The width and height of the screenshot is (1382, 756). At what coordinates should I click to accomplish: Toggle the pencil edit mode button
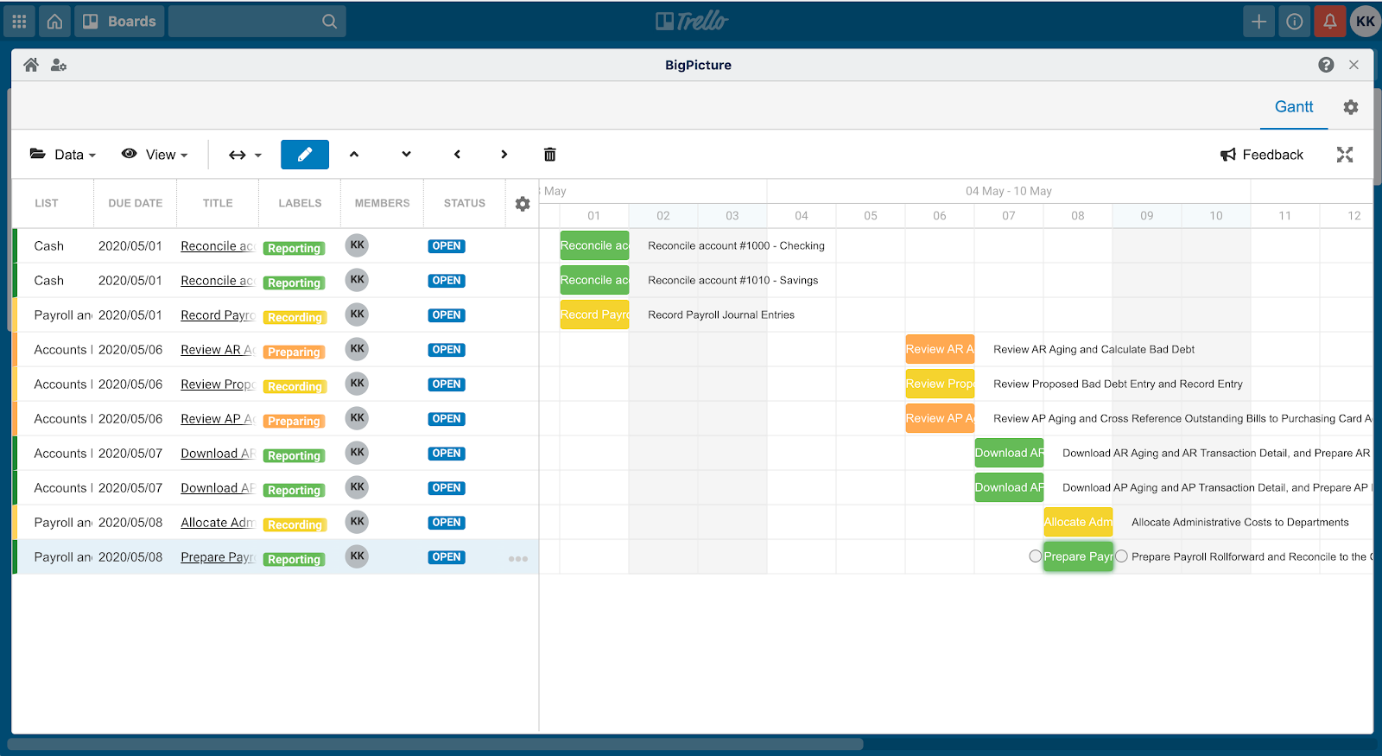(x=305, y=155)
